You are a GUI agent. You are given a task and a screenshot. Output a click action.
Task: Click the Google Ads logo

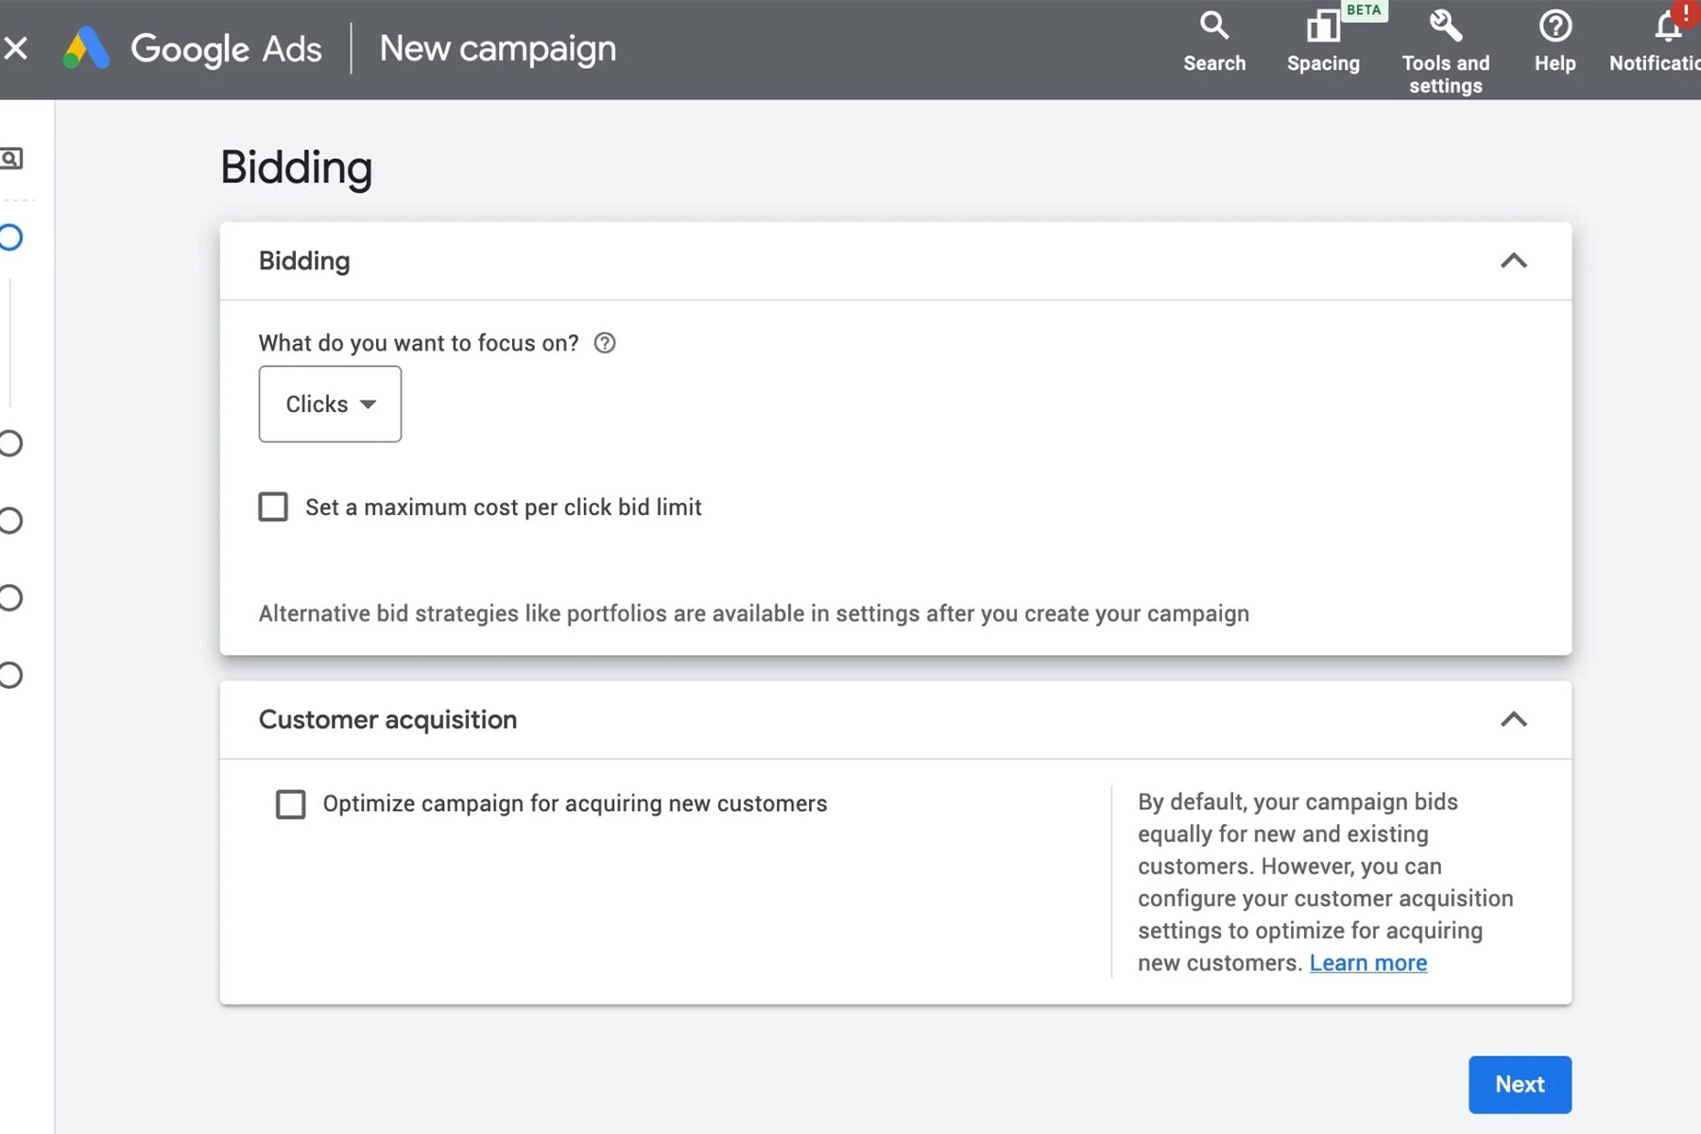[x=193, y=48]
